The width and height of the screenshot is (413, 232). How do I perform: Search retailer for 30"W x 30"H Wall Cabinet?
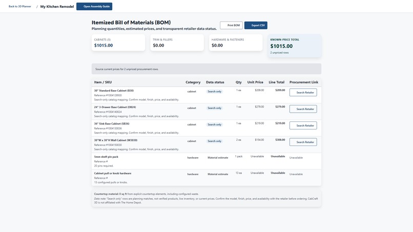(303, 142)
